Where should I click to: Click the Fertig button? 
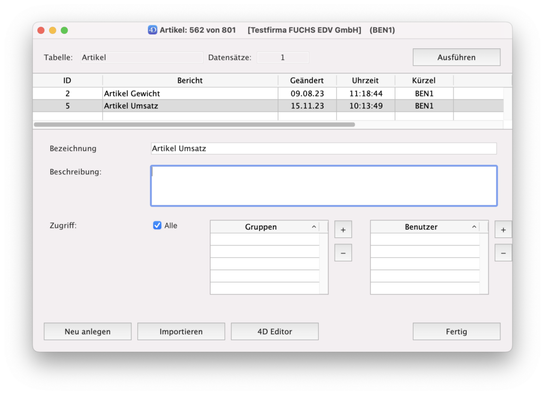click(x=456, y=331)
